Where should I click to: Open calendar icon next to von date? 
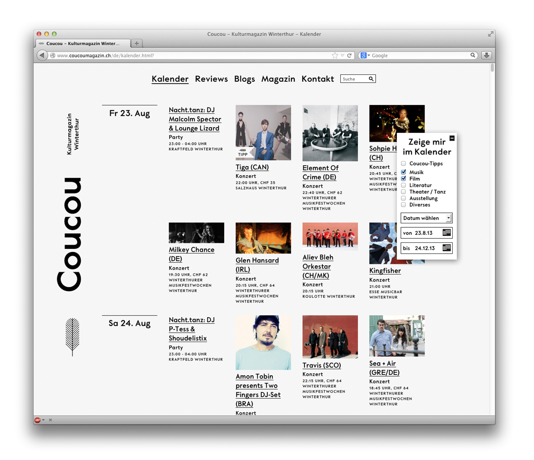coord(446,233)
